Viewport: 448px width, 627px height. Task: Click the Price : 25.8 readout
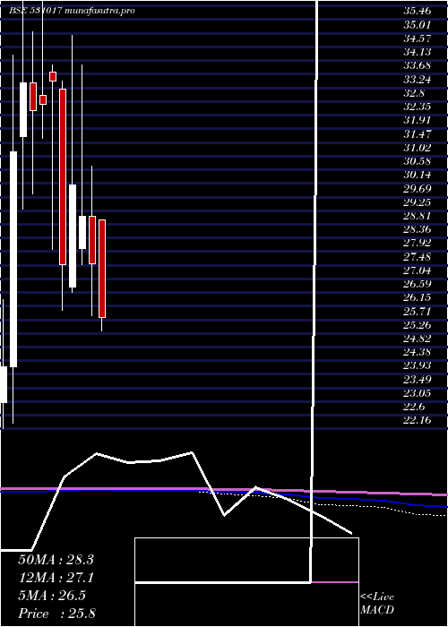pyautogui.click(x=56, y=614)
